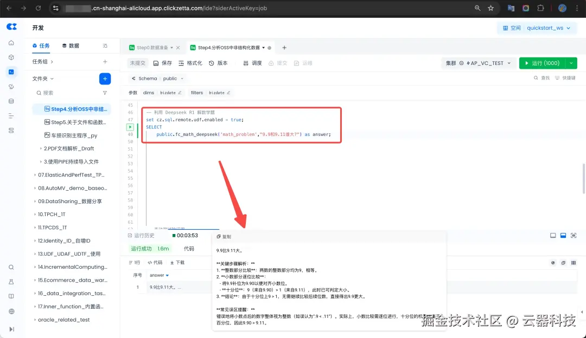Click the column settings icon in results toolbar
This screenshot has height=338, width=586.
coord(574,263)
